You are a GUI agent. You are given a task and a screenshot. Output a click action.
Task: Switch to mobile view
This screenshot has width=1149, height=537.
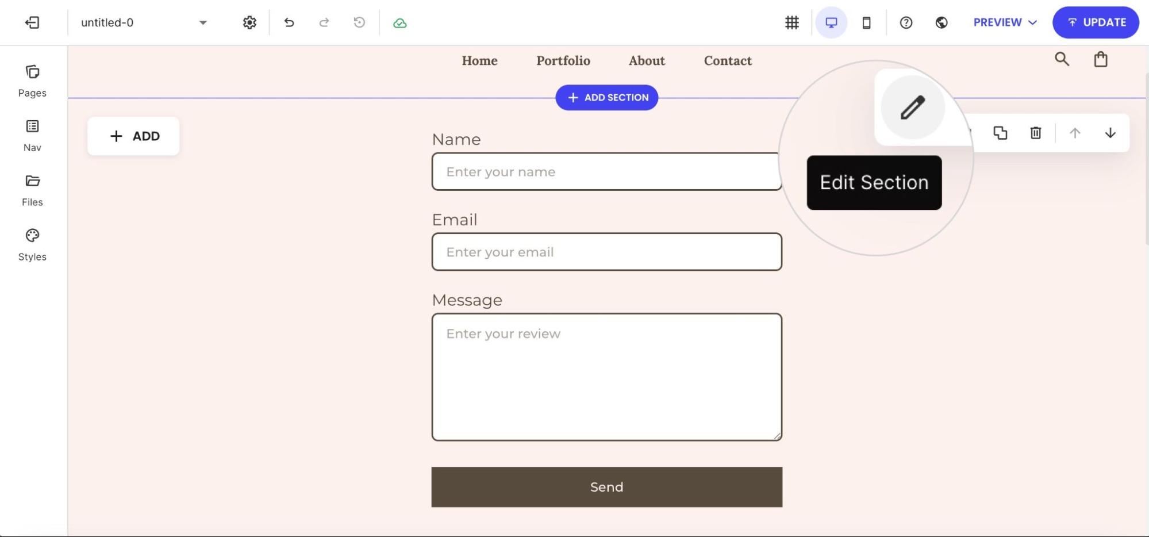point(866,22)
